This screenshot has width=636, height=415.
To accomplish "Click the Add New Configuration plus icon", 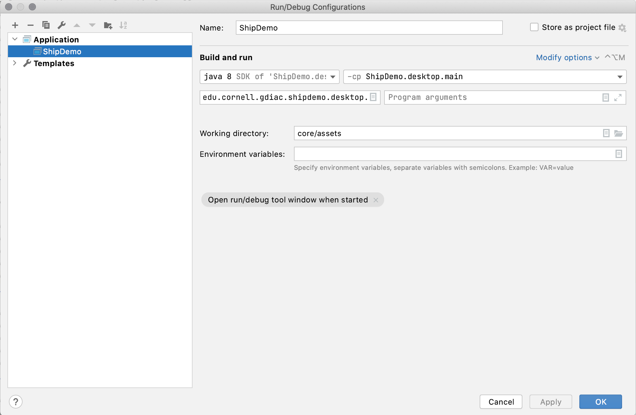I will [15, 25].
